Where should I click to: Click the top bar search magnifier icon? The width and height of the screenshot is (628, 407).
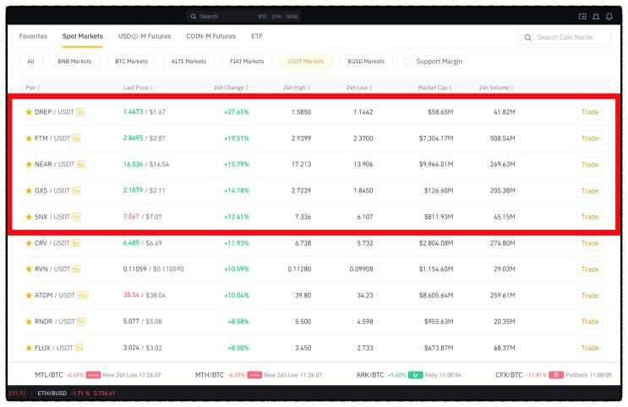[x=194, y=16]
